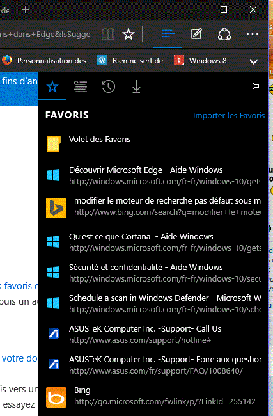Image resolution: width=273 pixels, height=416 pixels.
Task: Switch to Favorites tab star icon in Hub
Action: pyautogui.click(x=52, y=87)
